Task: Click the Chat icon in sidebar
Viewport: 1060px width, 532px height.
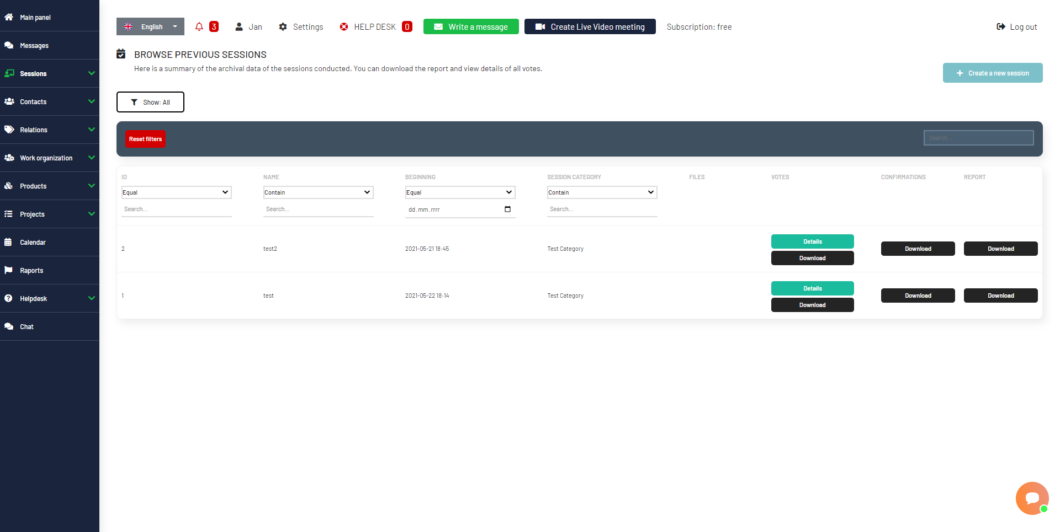Action: [x=9, y=326]
